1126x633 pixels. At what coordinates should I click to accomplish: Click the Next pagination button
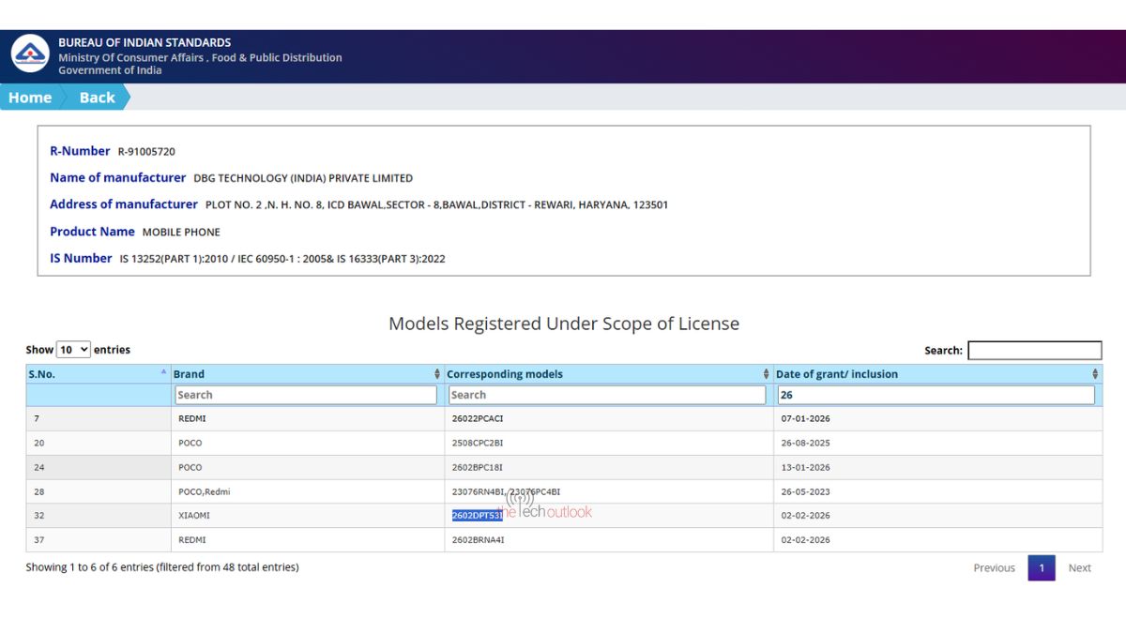click(x=1079, y=567)
